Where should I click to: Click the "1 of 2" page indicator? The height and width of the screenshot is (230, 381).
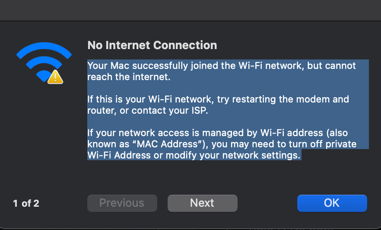26,203
